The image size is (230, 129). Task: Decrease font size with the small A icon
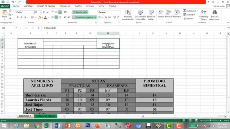click(x=47, y=12)
